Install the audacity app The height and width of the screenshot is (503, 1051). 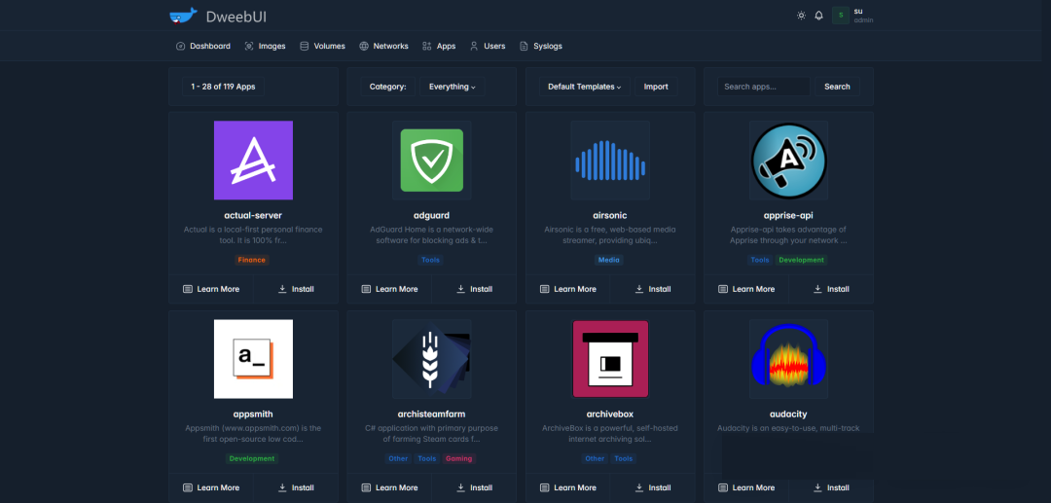831,487
